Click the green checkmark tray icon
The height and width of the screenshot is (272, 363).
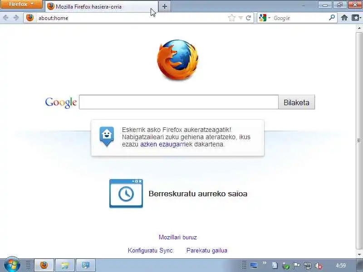point(286,266)
